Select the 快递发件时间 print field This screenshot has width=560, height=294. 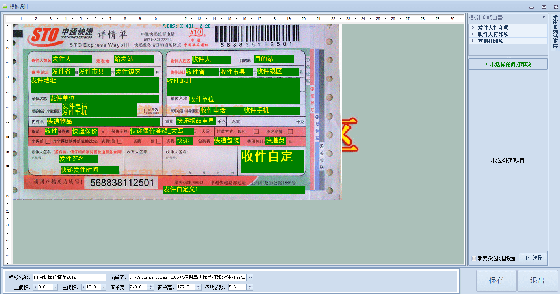(x=90, y=170)
